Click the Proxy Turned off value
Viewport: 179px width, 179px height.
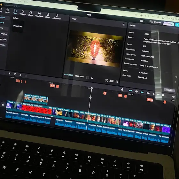click(143, 73)
